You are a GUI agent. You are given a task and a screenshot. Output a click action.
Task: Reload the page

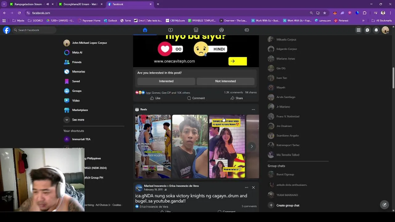pyautogui.click(x=19, y=13)
